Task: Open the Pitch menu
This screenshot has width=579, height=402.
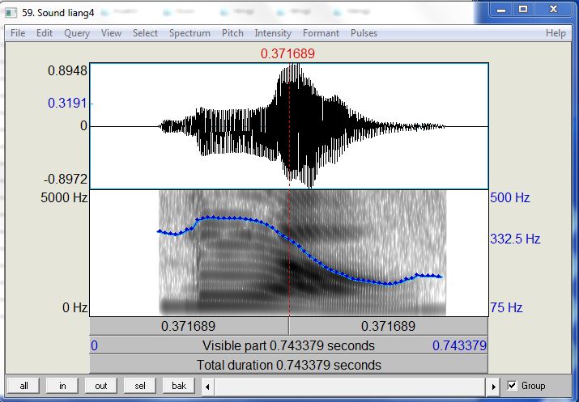Action: pyautogui.click(x=232, y=33)
